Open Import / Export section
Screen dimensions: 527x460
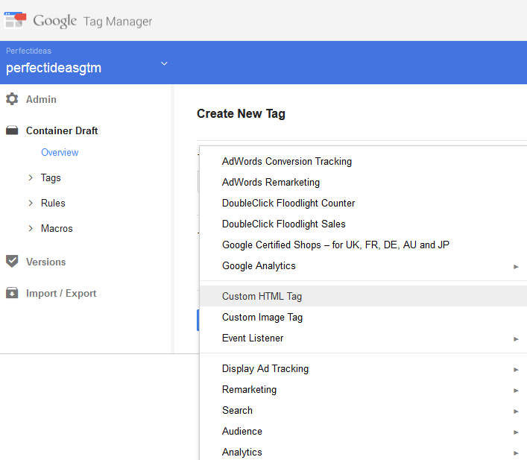[x=61, y=293]
